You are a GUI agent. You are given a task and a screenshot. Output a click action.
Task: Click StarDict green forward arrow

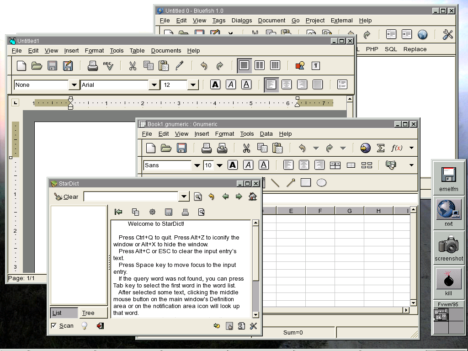tap(239, 197)
